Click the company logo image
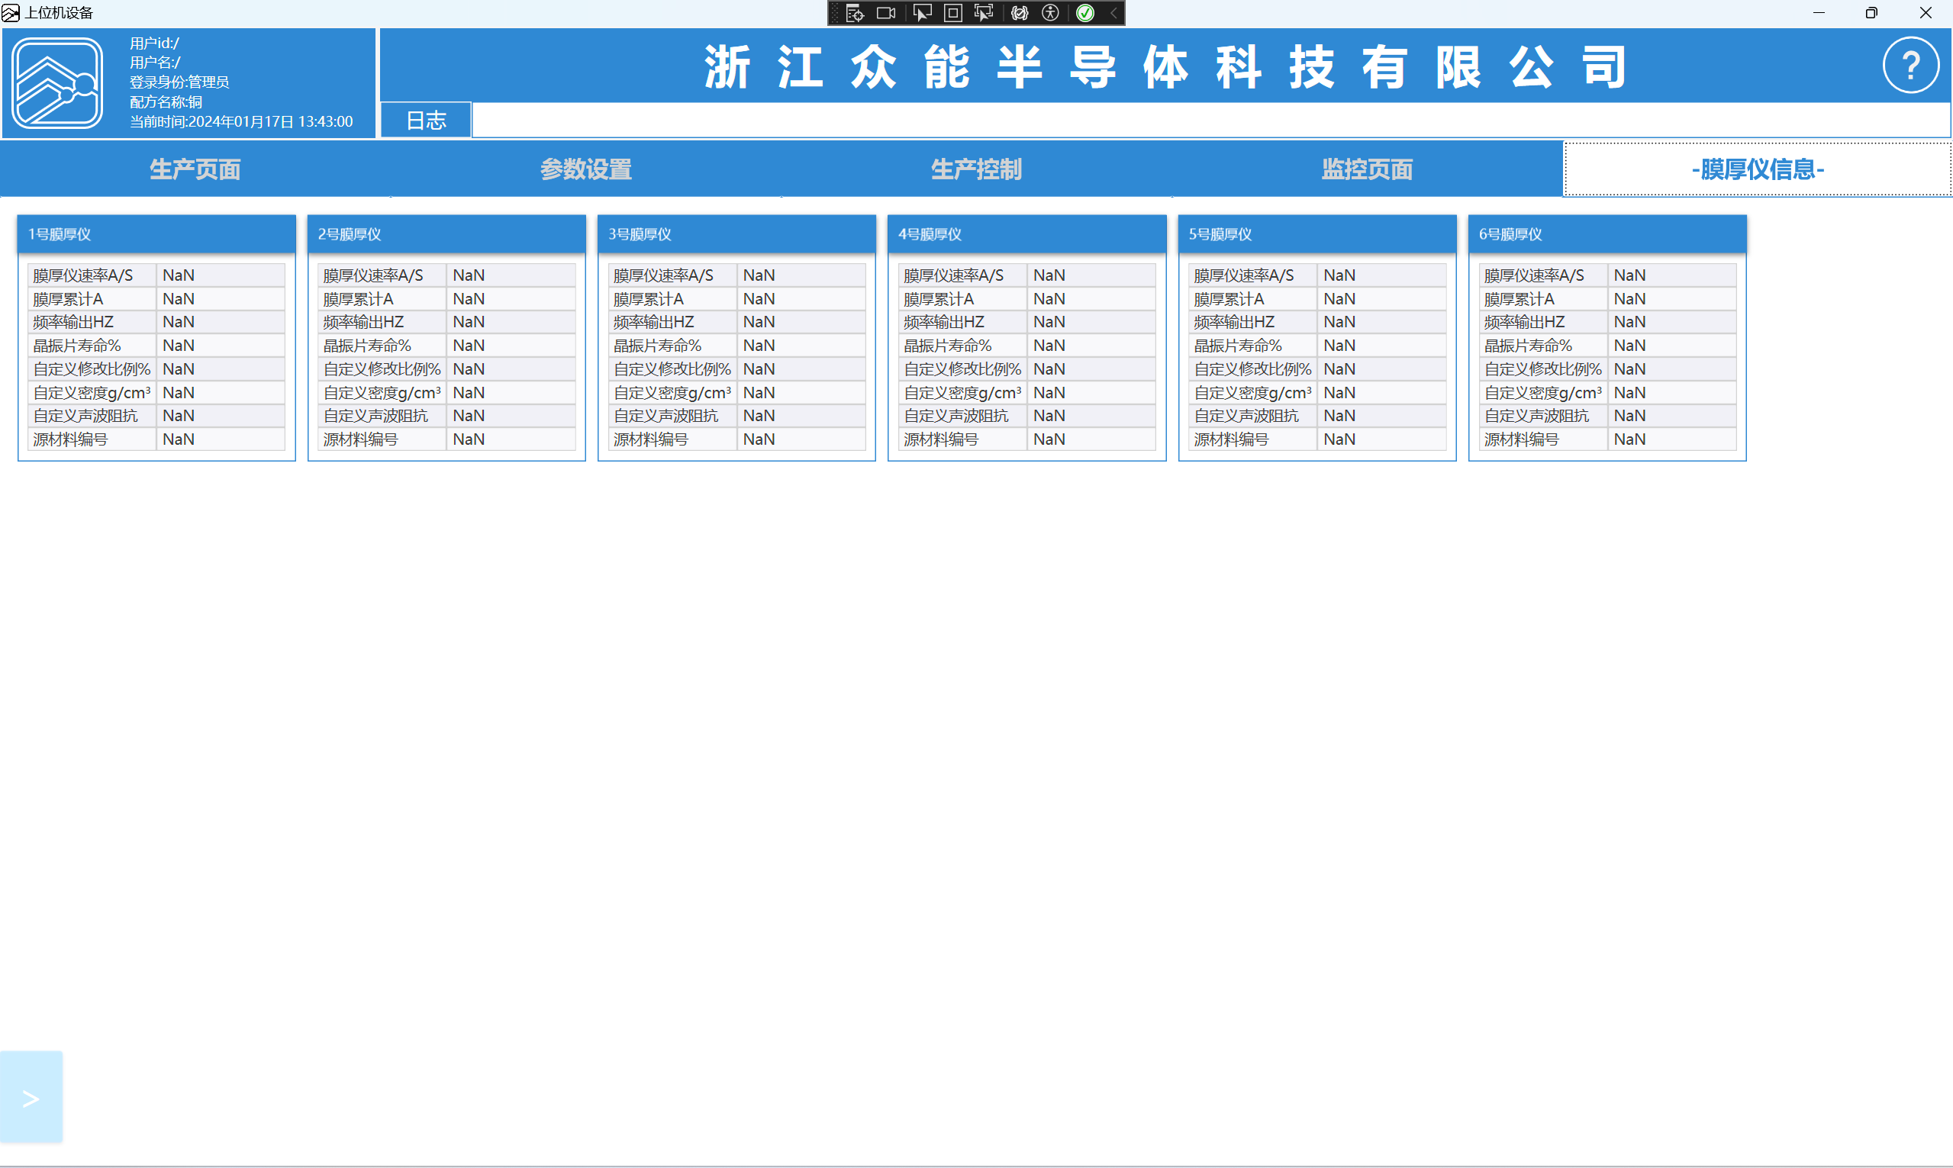The height and width of the screenshot is (1168, 1953). point(57,82)
